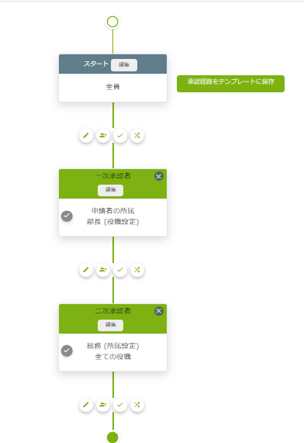The width and height of the screenshot is (304, 443).
Task: Click 編集 button in 二次承認者 header
Action: [x=110, y=325]
